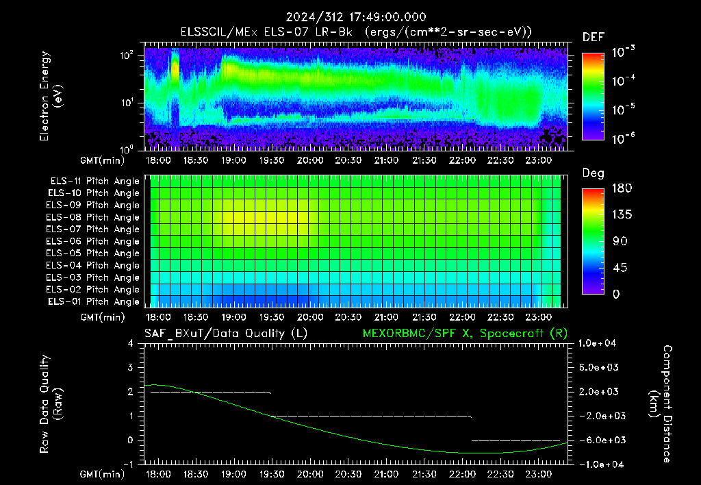Click the plot title timestamp 2024/312 17:49:00.000
The image size is (701, 485).
356,17
